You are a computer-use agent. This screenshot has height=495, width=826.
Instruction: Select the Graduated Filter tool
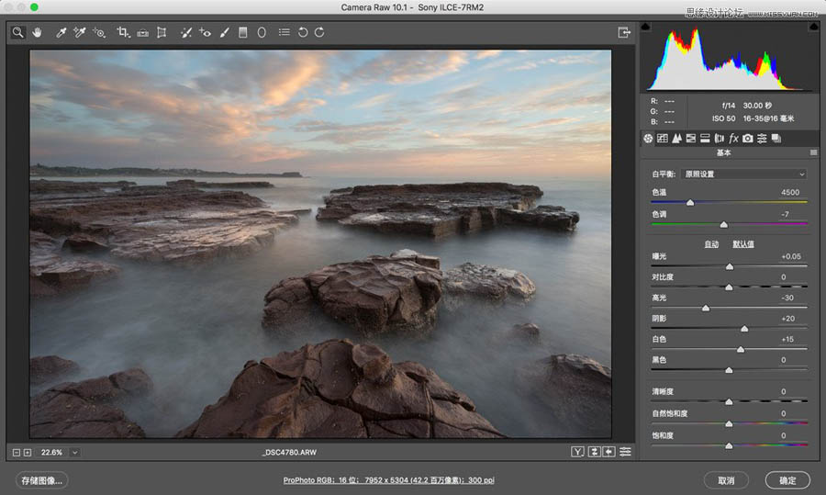243,32
